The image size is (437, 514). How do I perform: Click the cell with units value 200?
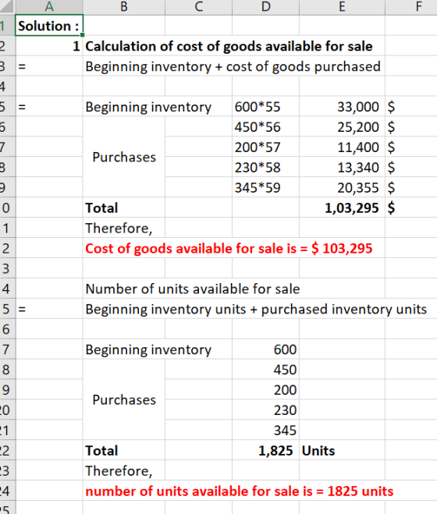tap(266, 390)
